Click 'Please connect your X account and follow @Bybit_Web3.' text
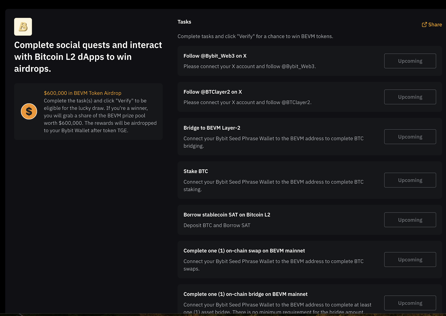 coord(250,66)
